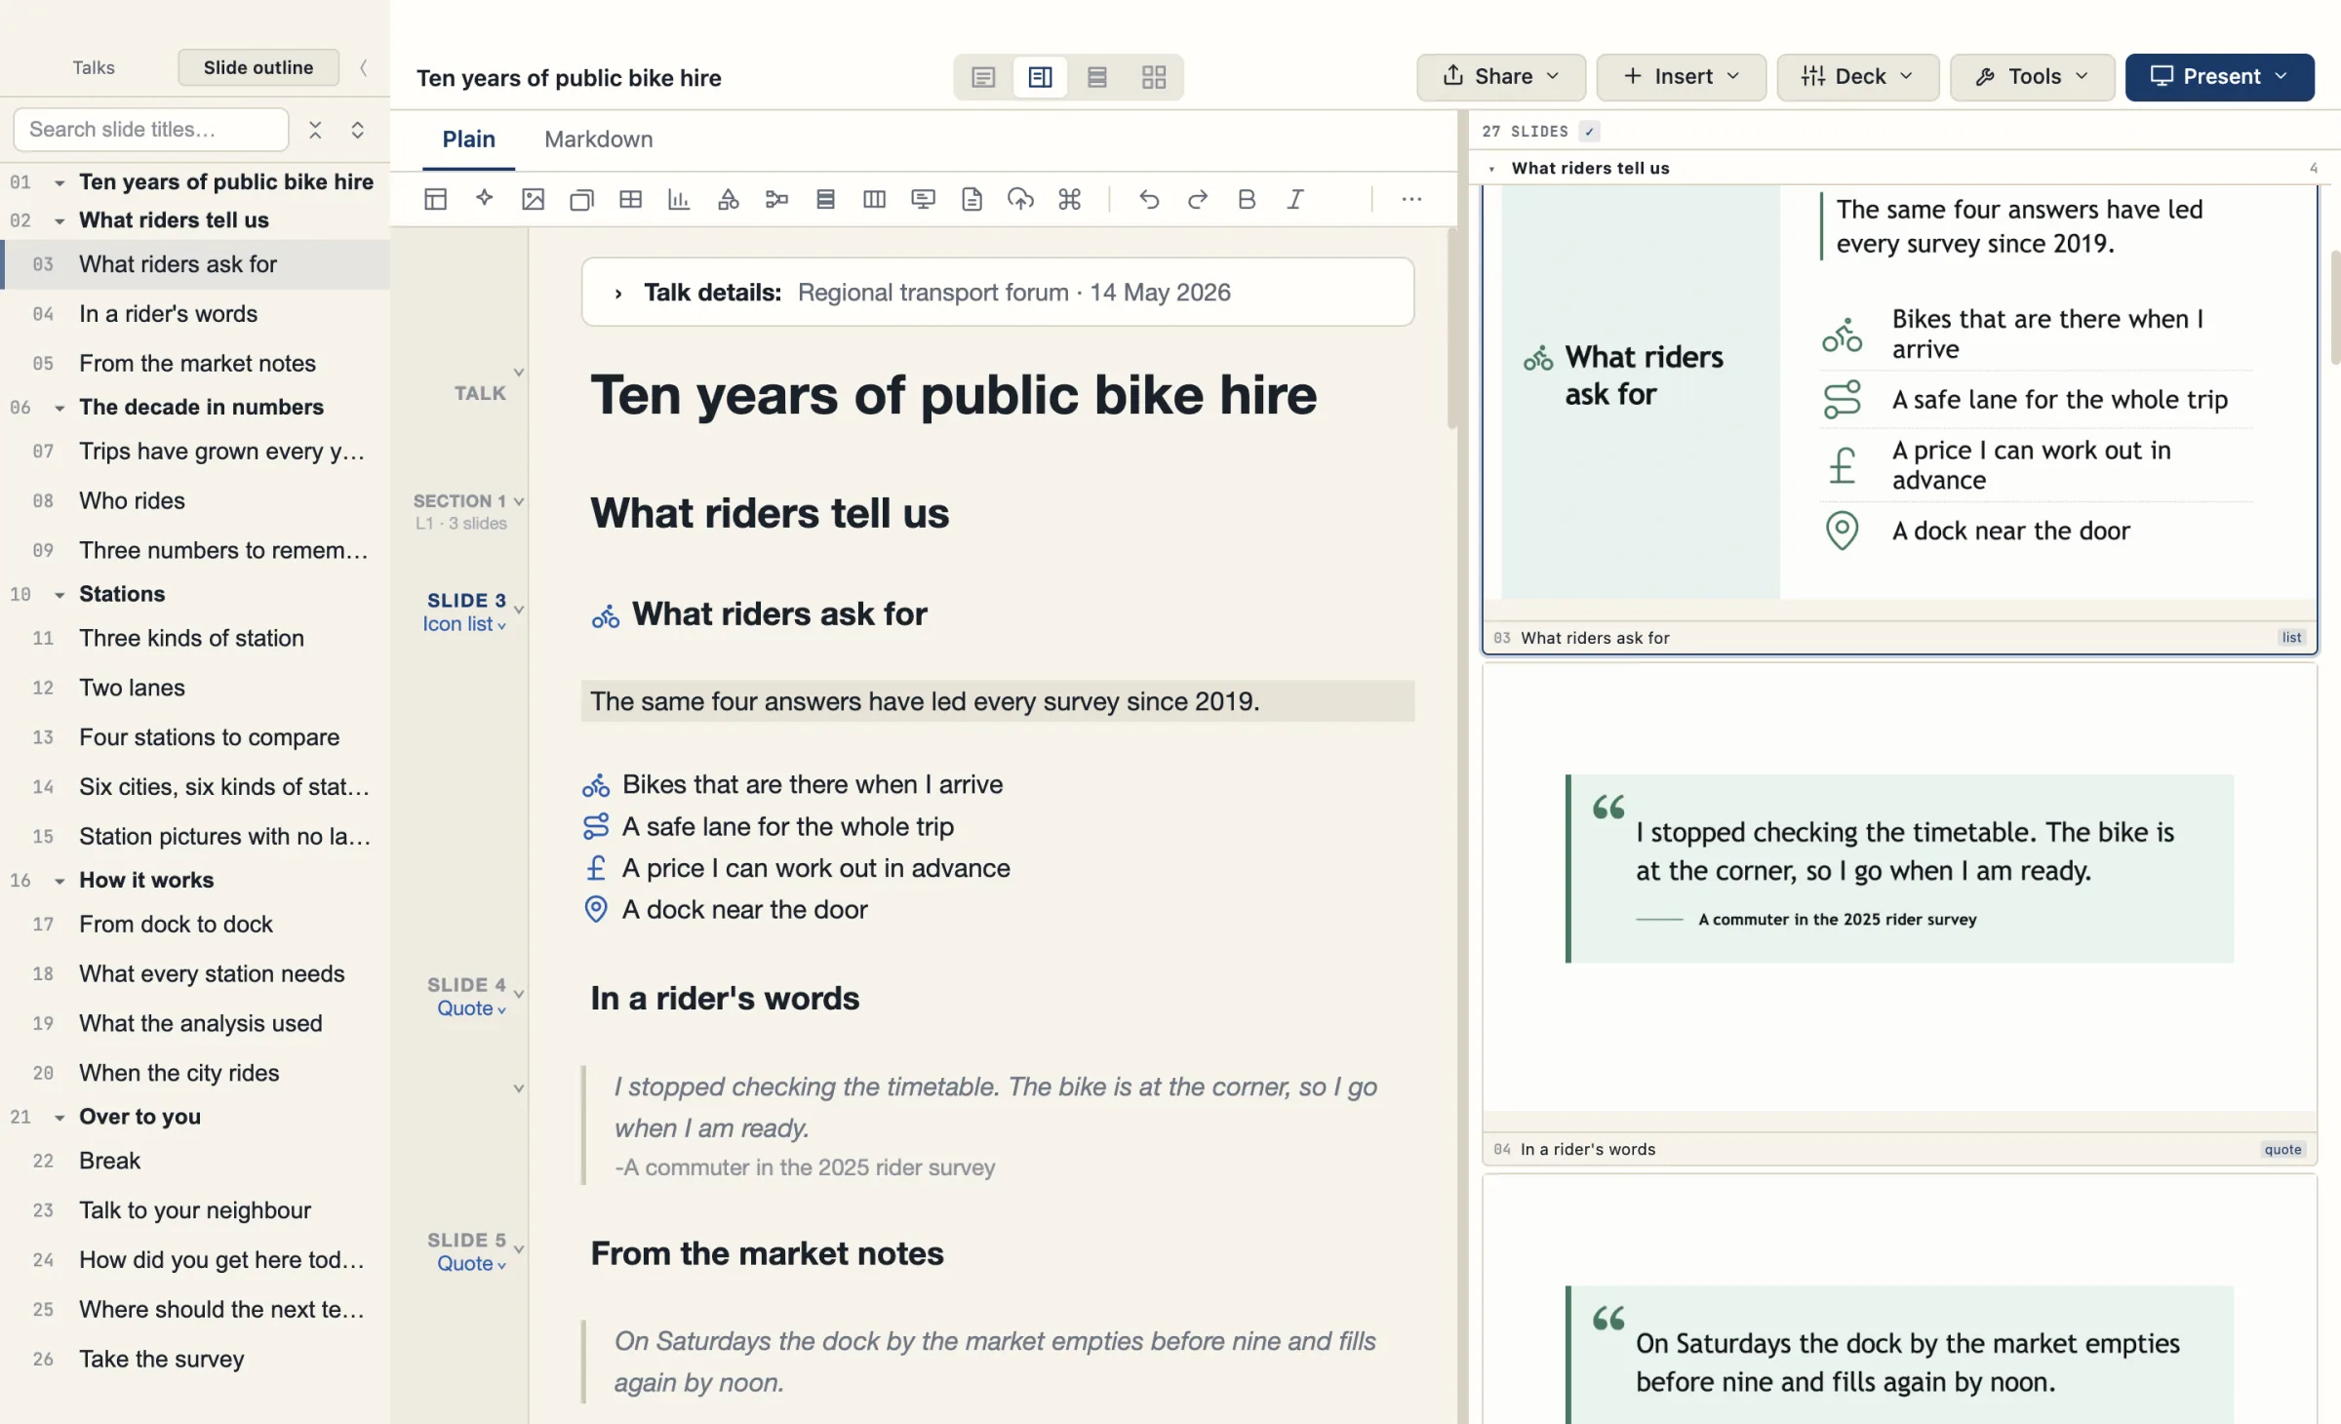
Task: Redo the last undone edit
Action: [1198, 199]
